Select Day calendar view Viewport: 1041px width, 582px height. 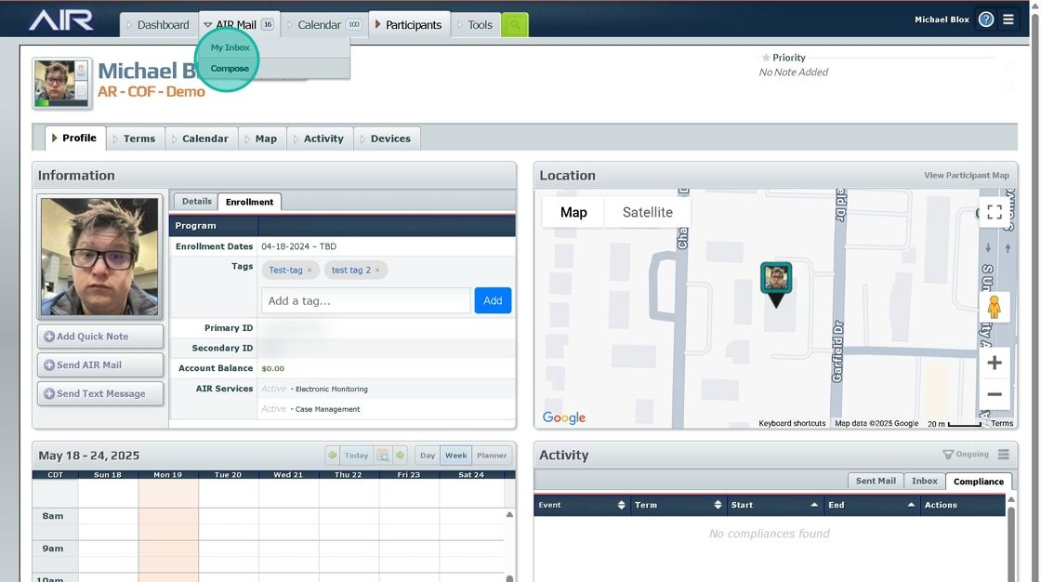[x=428, y=456]
